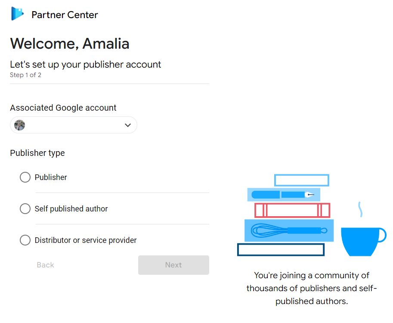Select Distributor or service provider
Viewport: 393px width, 323px height.
click(x=25, y=240)
